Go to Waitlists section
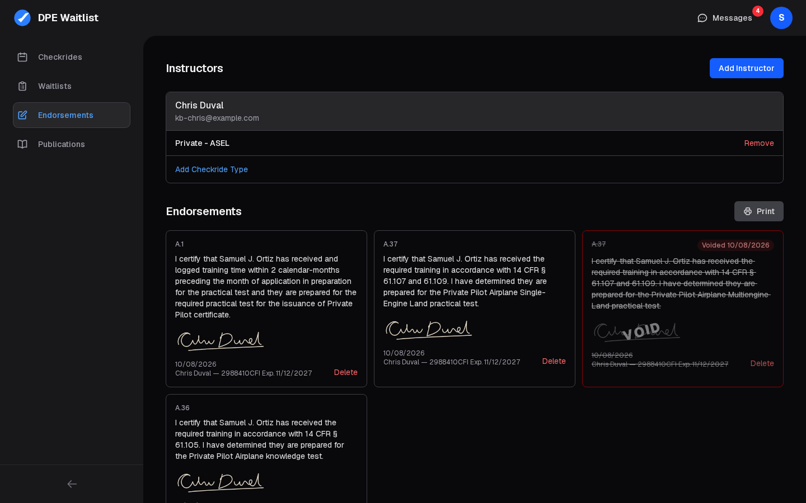 pos(72,86)
